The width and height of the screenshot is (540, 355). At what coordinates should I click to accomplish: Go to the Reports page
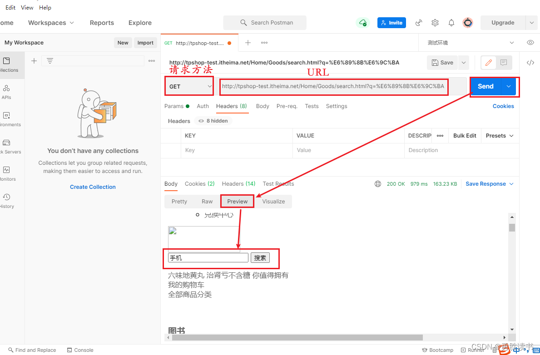[x=102, y=23]
